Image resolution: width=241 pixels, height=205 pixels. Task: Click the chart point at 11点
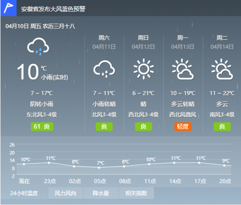point(149,164)
